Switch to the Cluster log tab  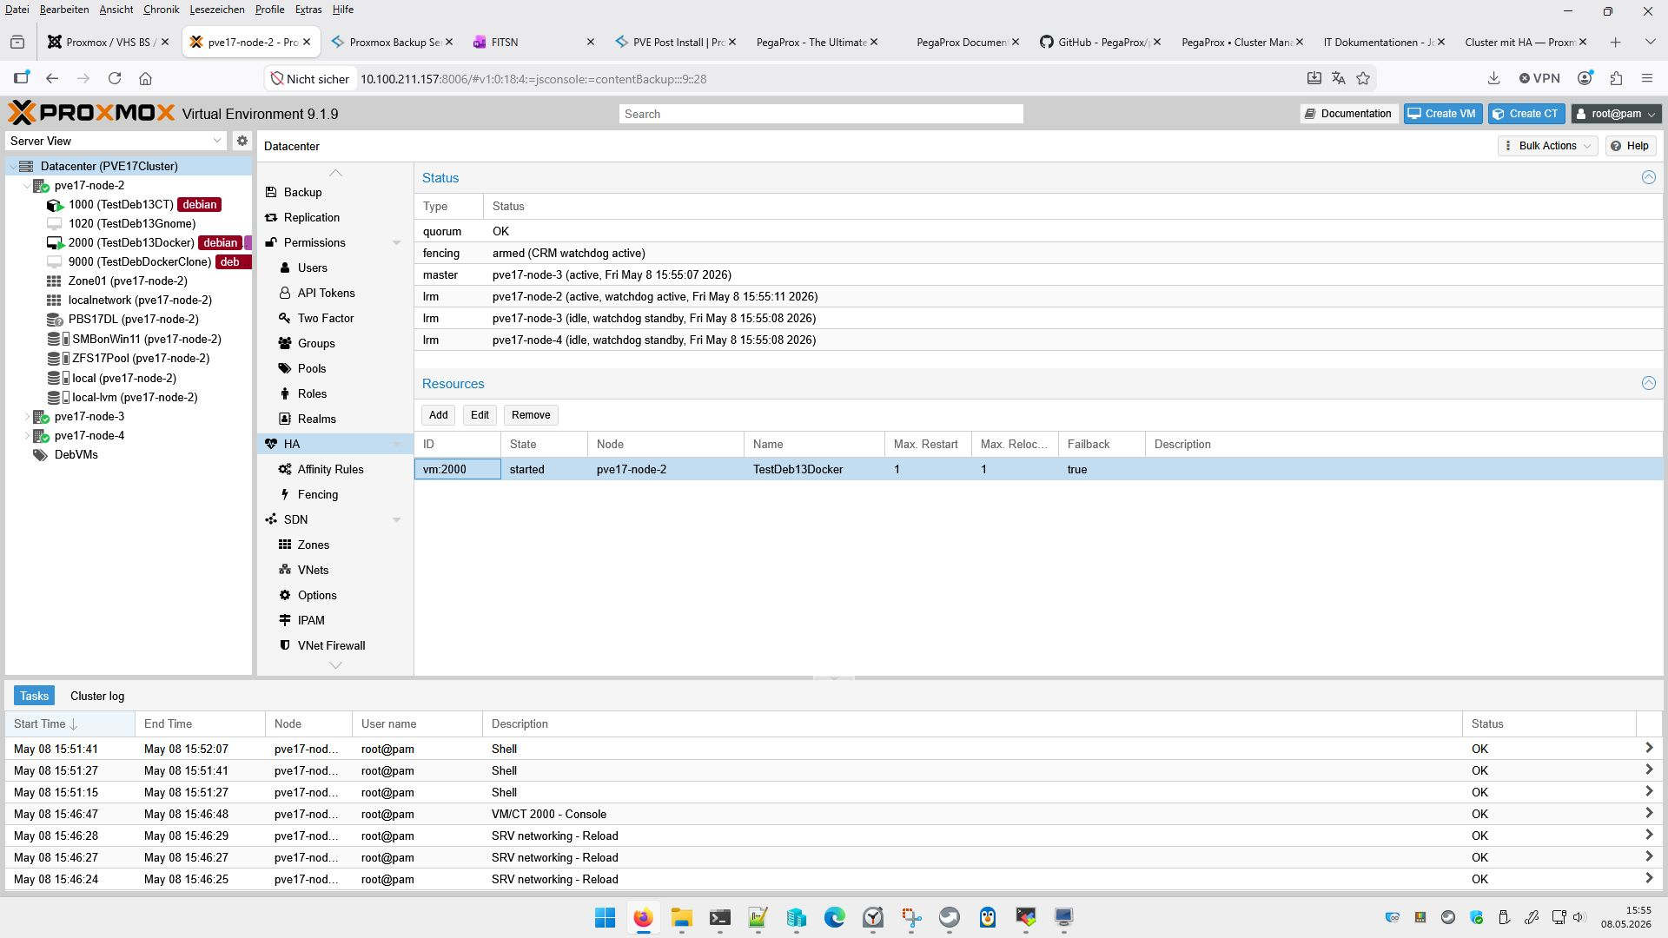point(97,696)
